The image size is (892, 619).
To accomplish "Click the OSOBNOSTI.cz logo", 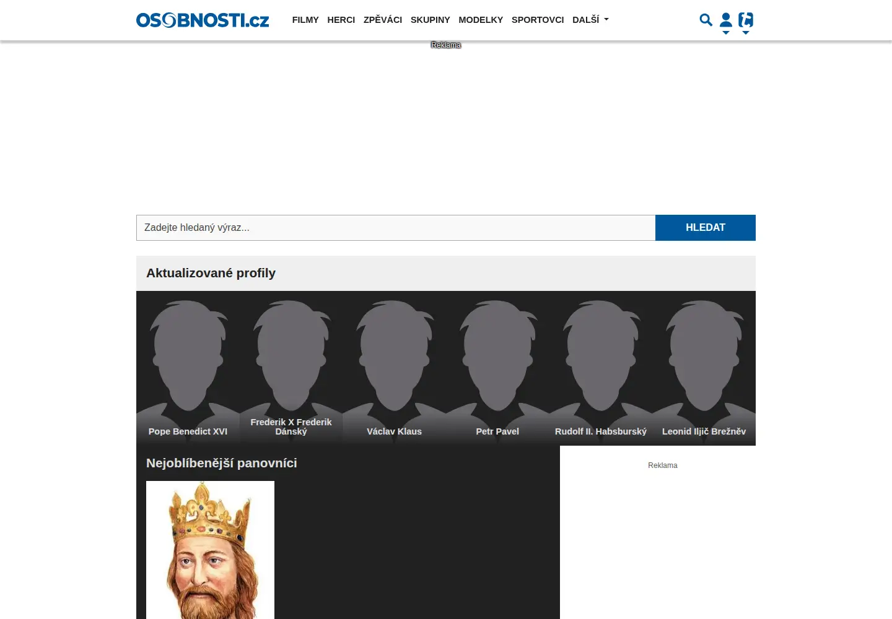I will tap(203, 20).
